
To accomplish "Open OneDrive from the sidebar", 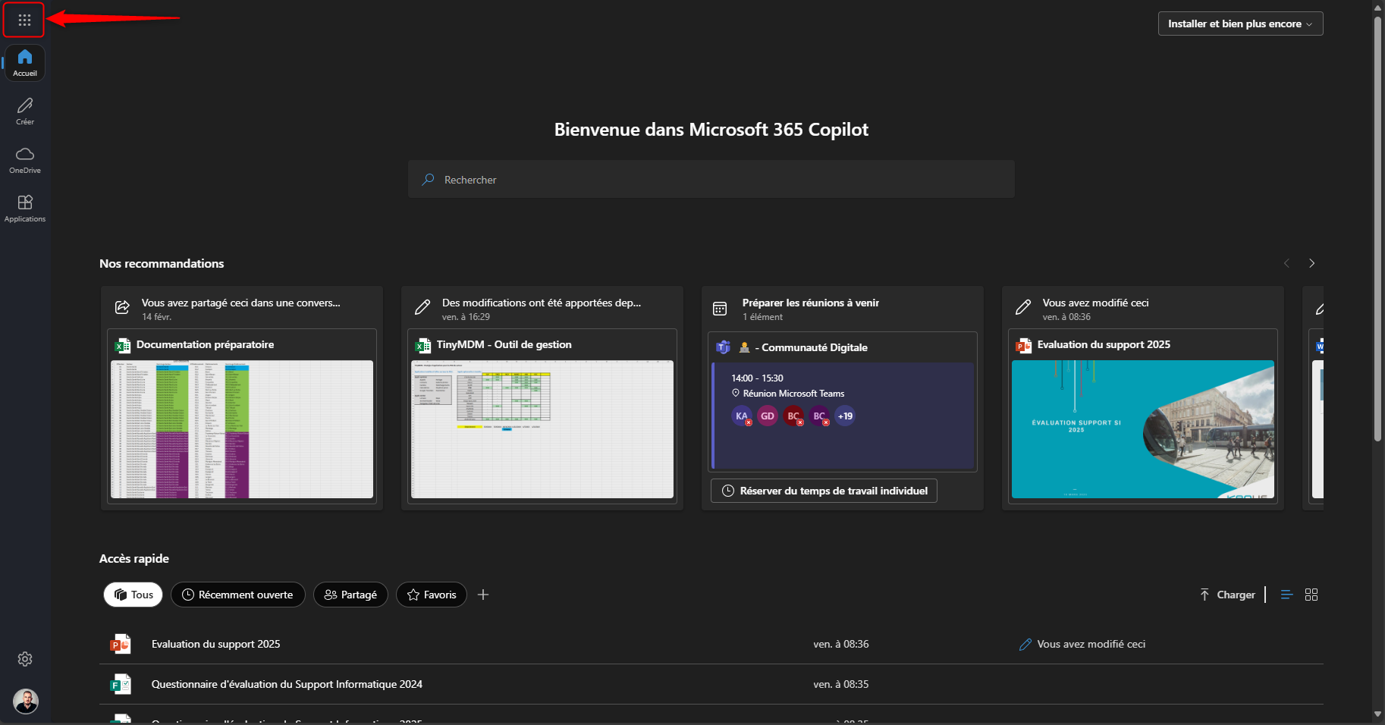I will click(x=25, y=159).
